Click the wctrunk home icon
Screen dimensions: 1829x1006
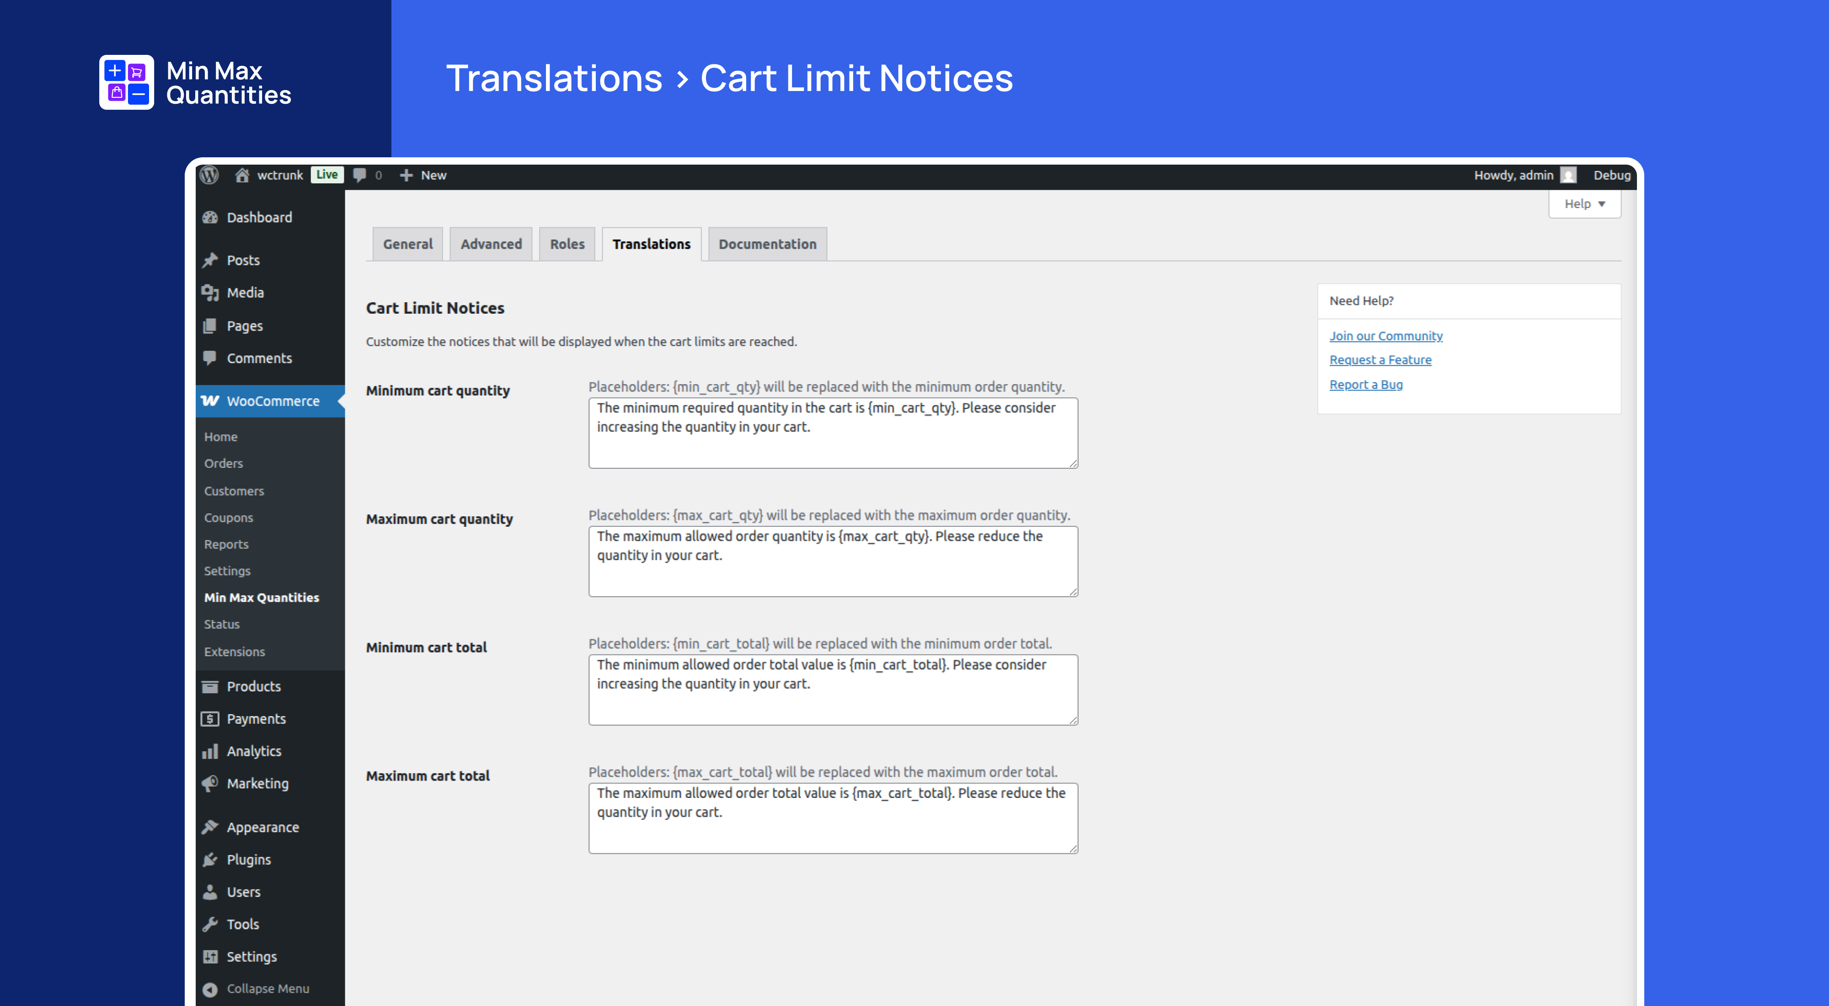point(241,175)
